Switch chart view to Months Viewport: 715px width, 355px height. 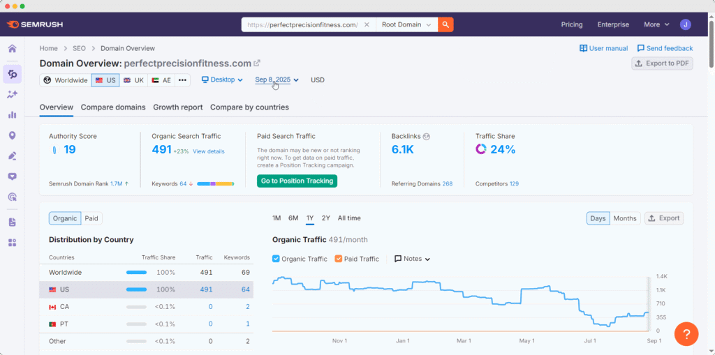(624, 218)
